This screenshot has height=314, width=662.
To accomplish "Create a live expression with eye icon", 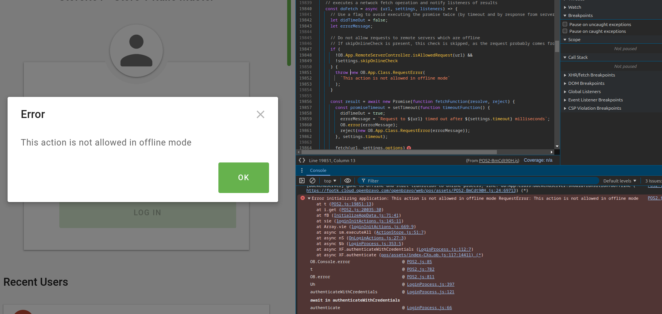I will pos(348,181).
